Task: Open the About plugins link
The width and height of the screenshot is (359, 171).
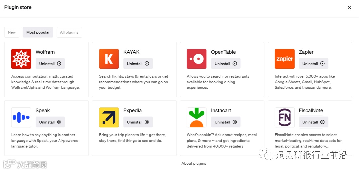Action: pos(194,163)
